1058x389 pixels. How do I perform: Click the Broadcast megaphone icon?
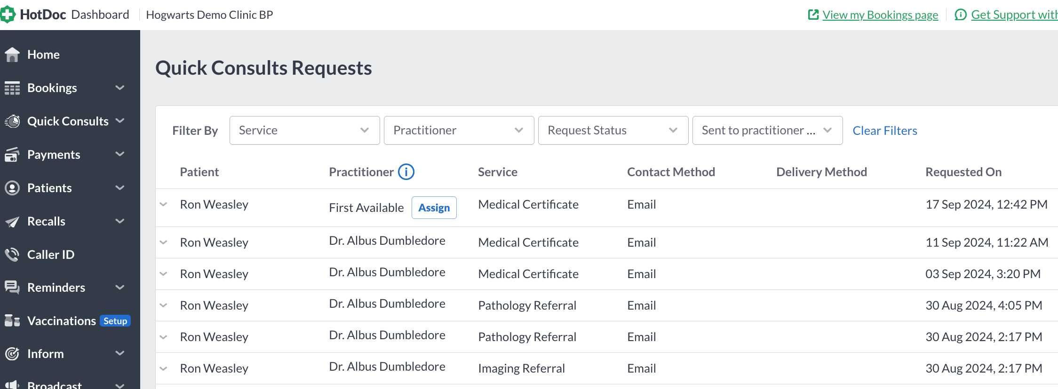click(12, 385)
